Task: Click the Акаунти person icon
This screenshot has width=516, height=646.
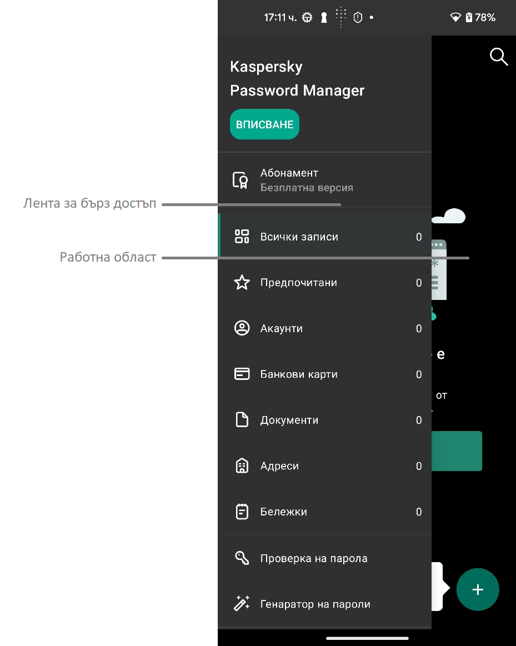Action: coord(242,328)
